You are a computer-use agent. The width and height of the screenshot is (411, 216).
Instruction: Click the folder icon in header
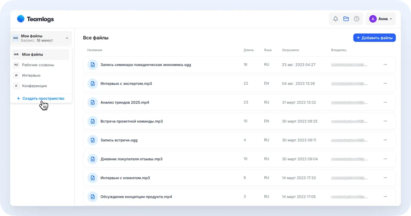pyautogui.click(x=346, y=19)
